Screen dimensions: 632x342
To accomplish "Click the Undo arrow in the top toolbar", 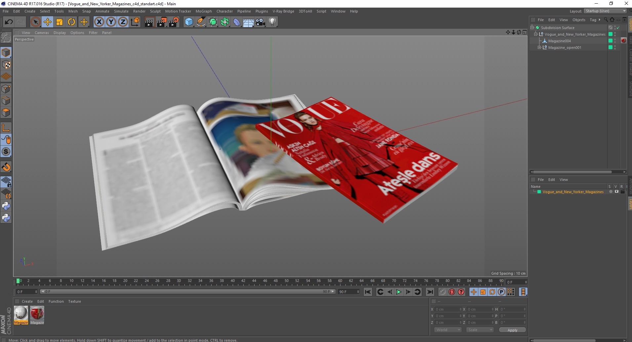I will point(9,22).
